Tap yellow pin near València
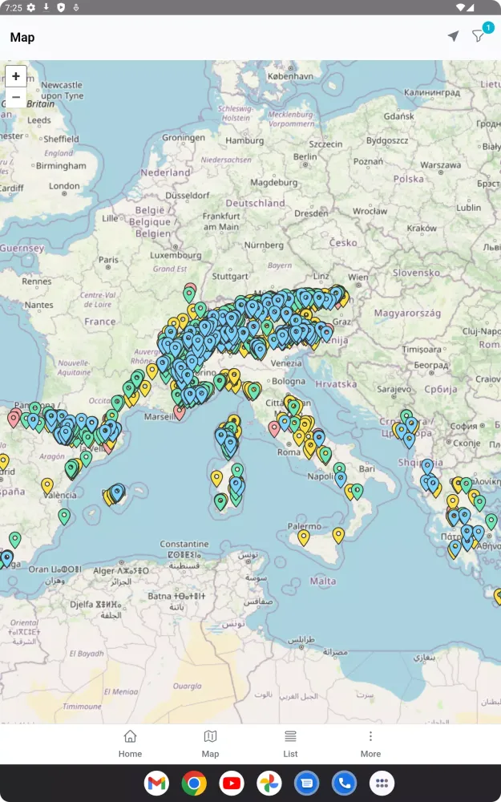 point(47,485)
